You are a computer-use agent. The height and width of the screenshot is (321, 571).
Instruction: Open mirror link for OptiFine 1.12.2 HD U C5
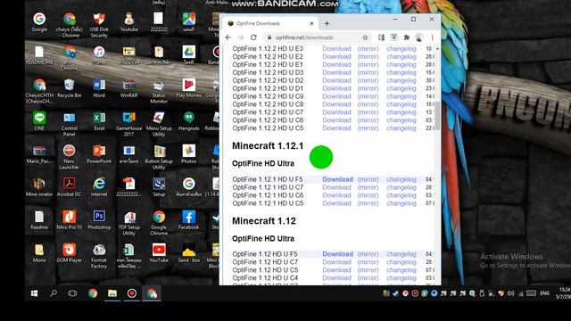tap(368, 128)
